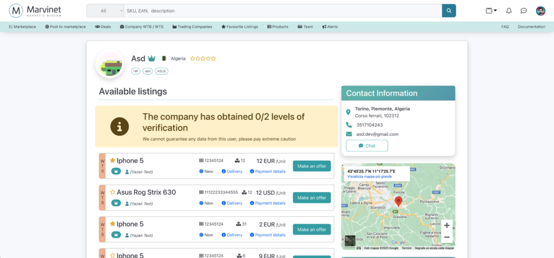This screenshot has height=258, width=554.
Task: Open the user profile avatar menu
Action: click(540, 11)
